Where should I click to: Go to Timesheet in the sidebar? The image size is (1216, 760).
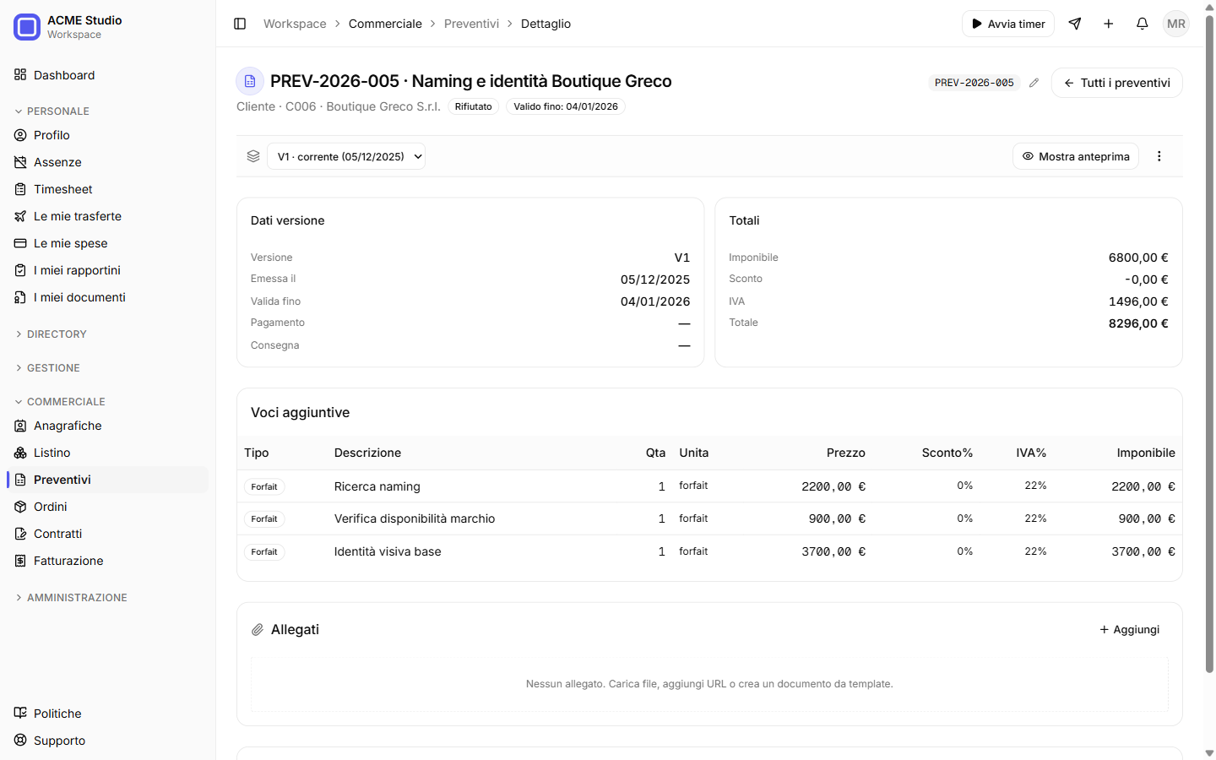(x=63, y=189)
